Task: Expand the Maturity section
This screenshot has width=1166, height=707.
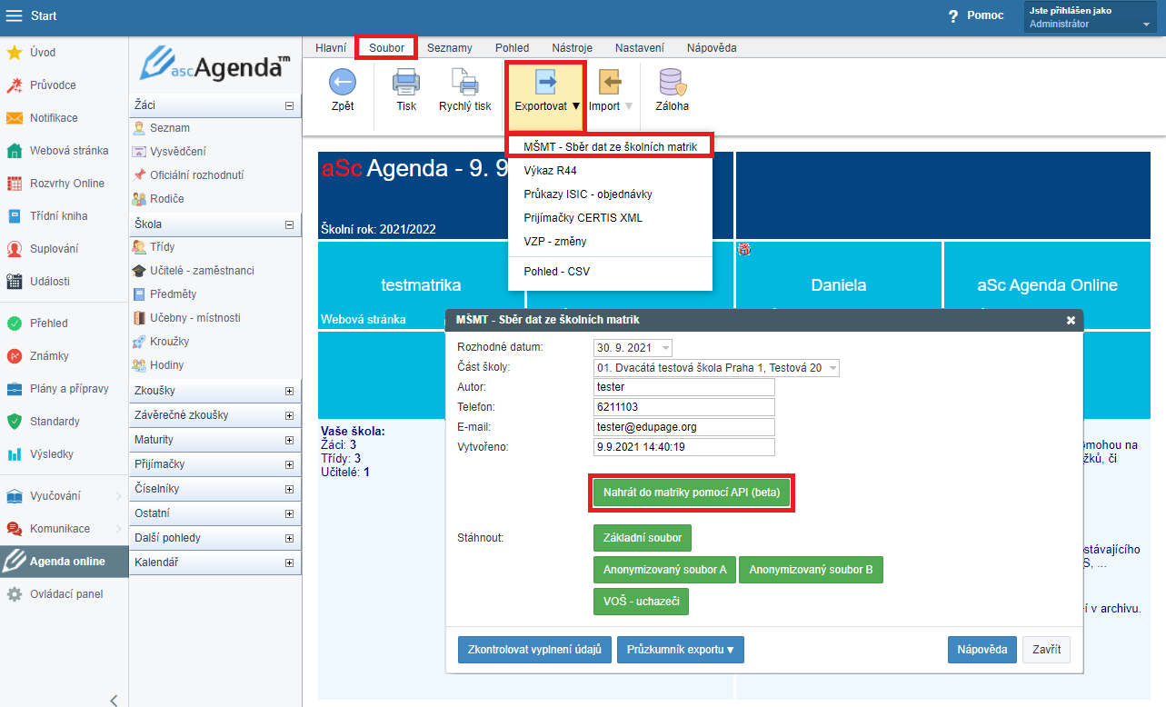Action: 290,440
